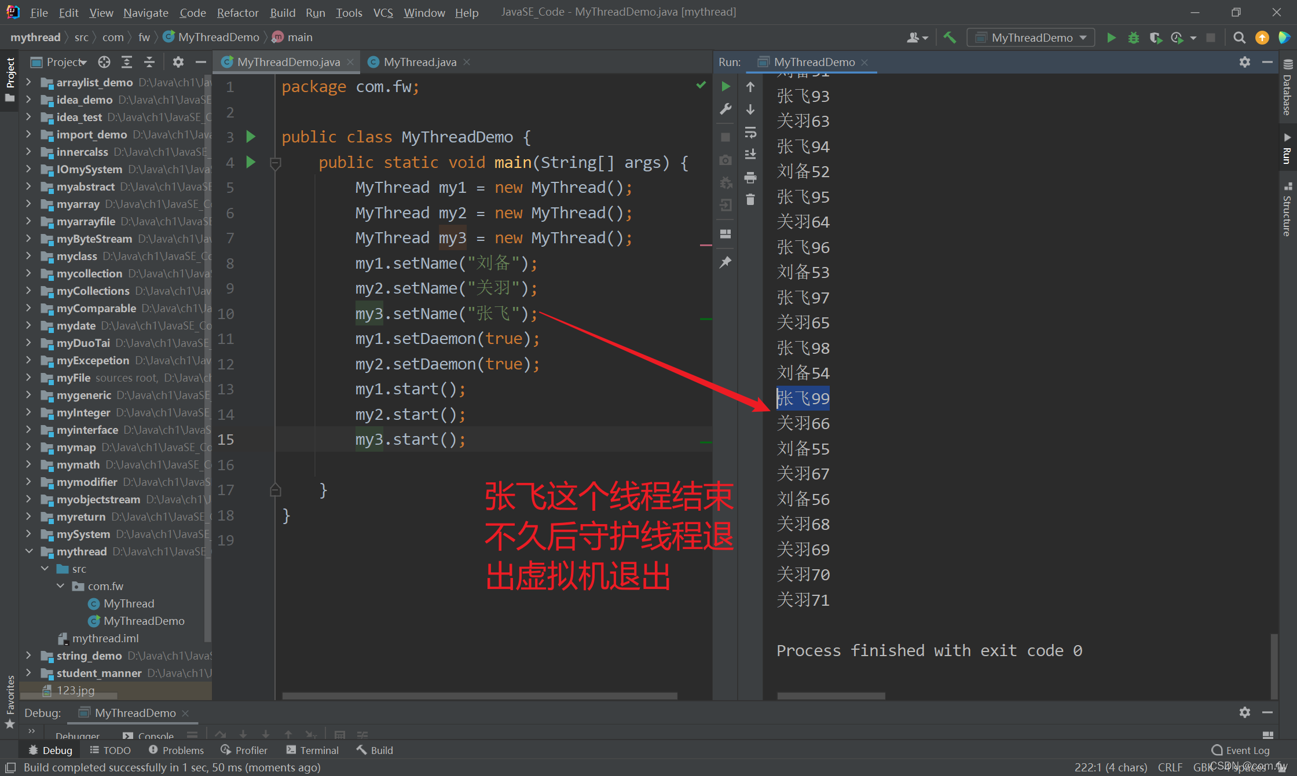Image resolution: width=1297 pixels, height=776 pixels.
Task: Click the Rerun icon in Run panel
Action: (726, 87)
